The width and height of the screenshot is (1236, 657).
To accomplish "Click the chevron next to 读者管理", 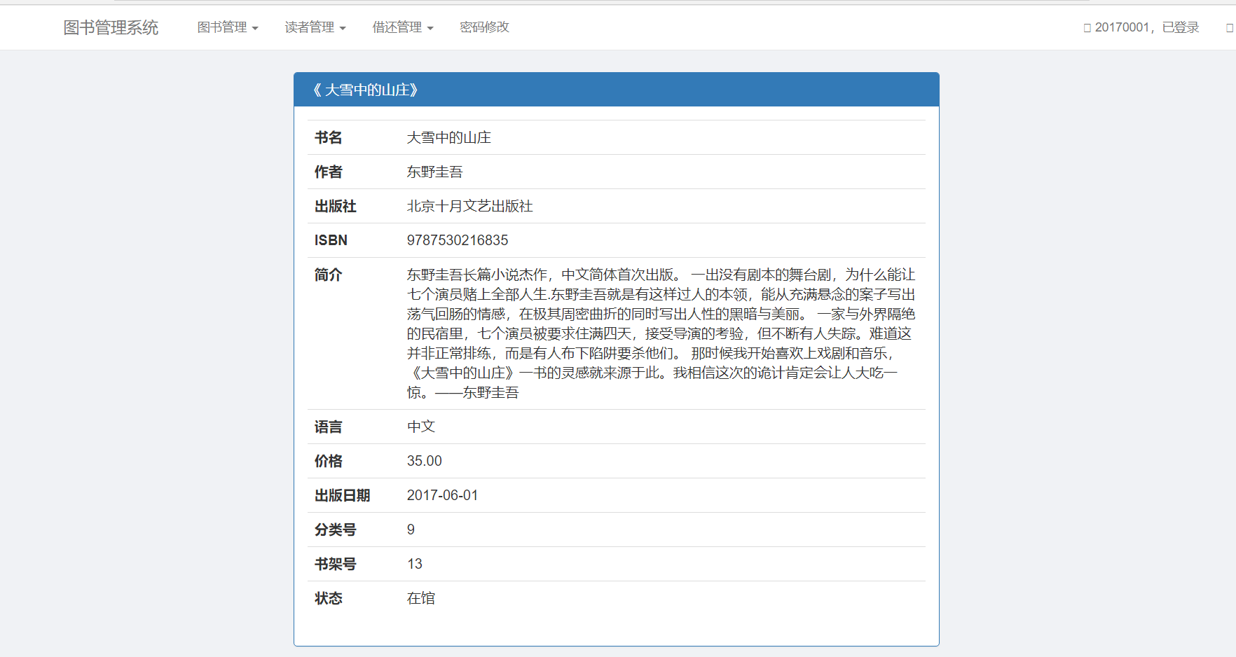I will pyautogui.click(x=343, y=29).
